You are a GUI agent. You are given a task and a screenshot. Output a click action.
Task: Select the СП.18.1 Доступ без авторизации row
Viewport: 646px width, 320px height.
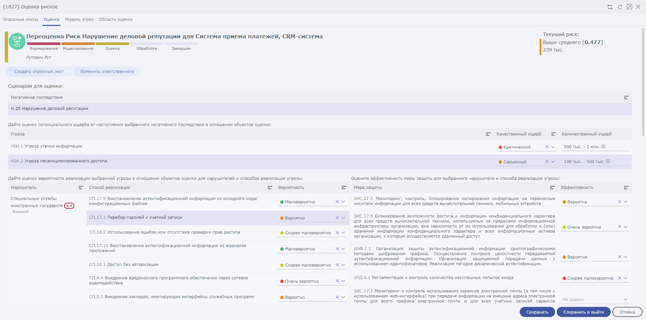218,265
